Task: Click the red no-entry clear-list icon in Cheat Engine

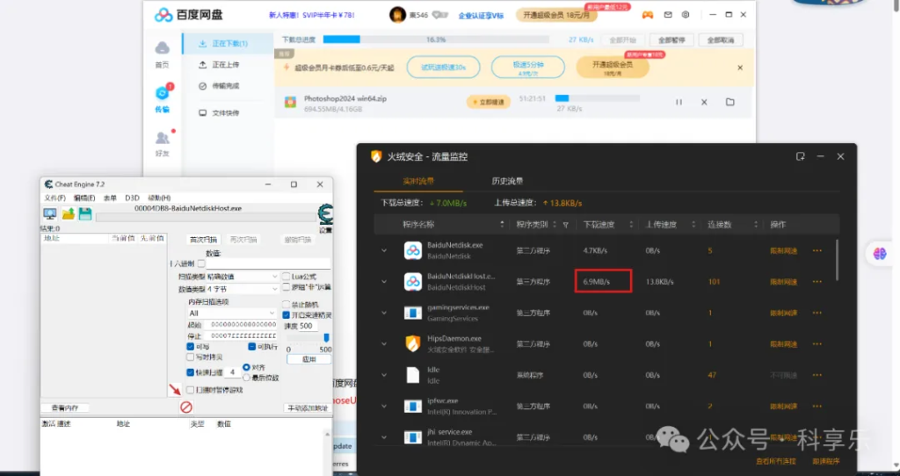Action: pyautogui.click(x=186, y=407)
